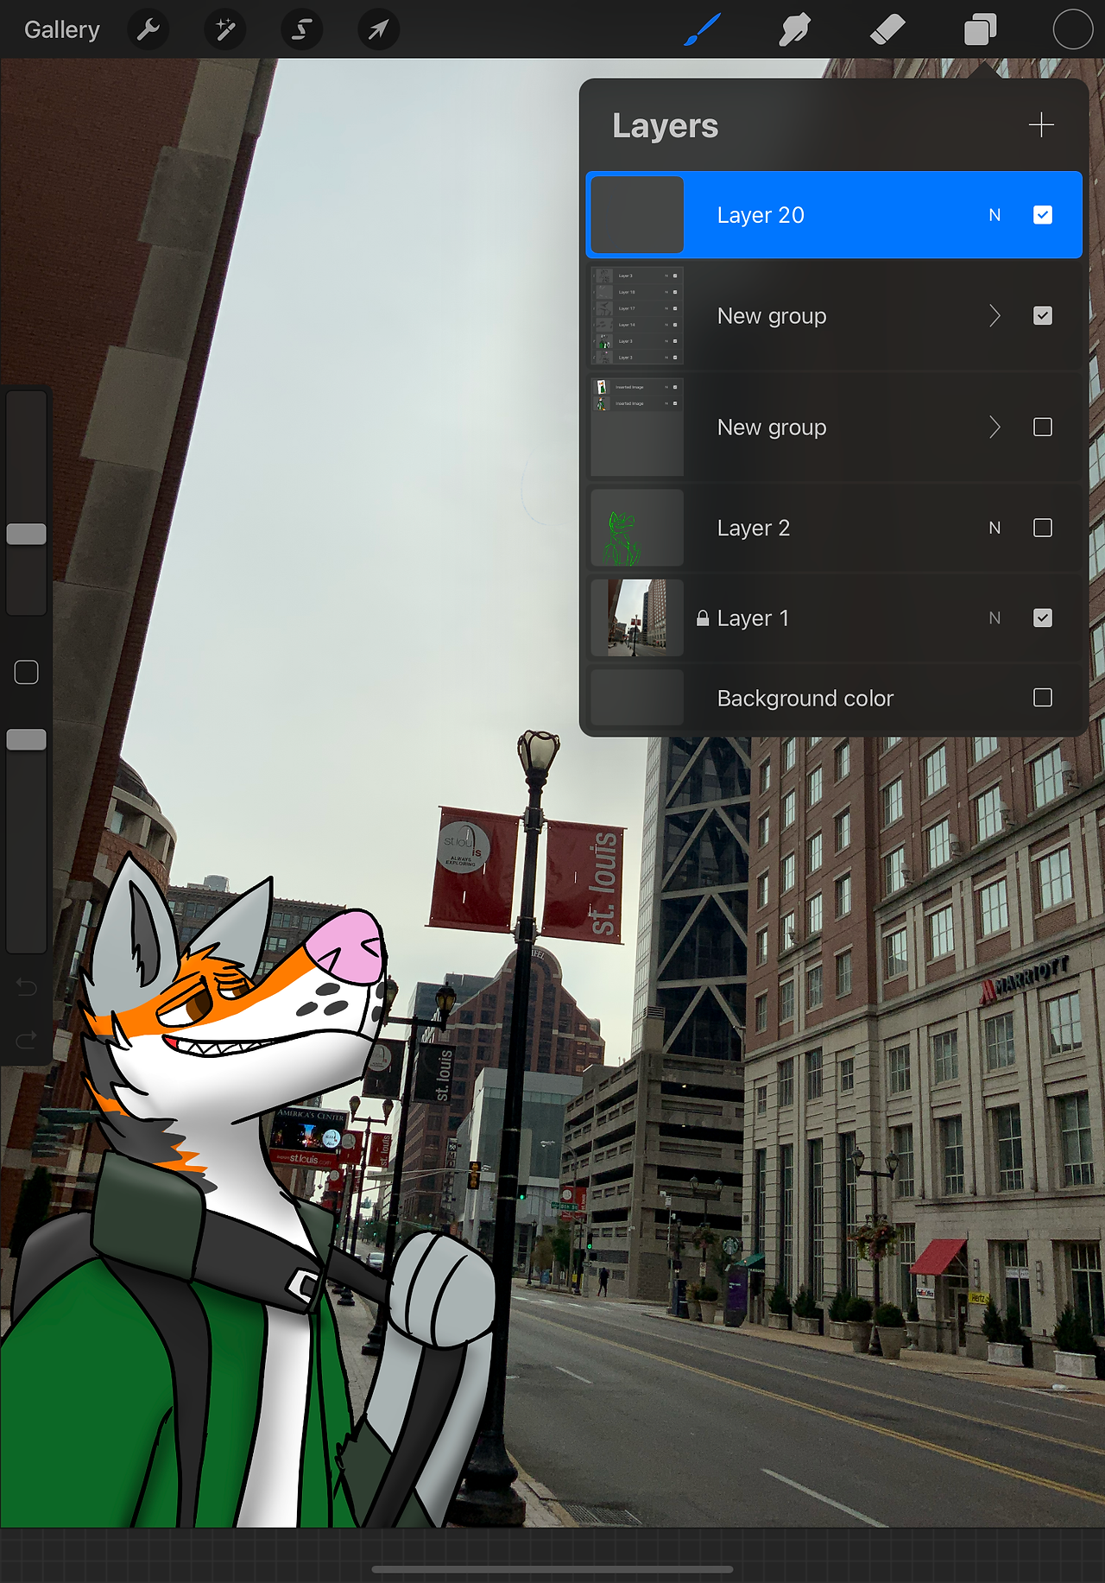The height and width of the screenshot is (1583, 1105).
Task: Close the Layers panel via layers icon
Action: click(980, 30)
